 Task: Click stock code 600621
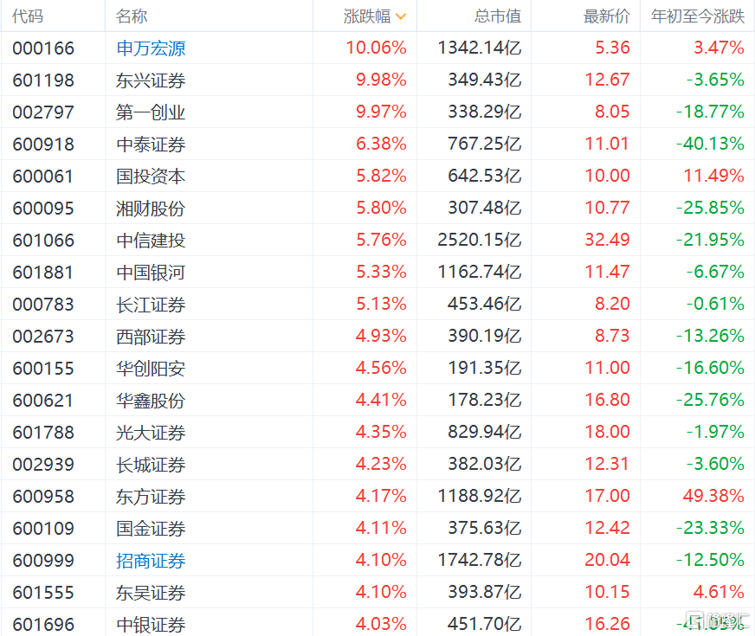click(x=43, y=401)
